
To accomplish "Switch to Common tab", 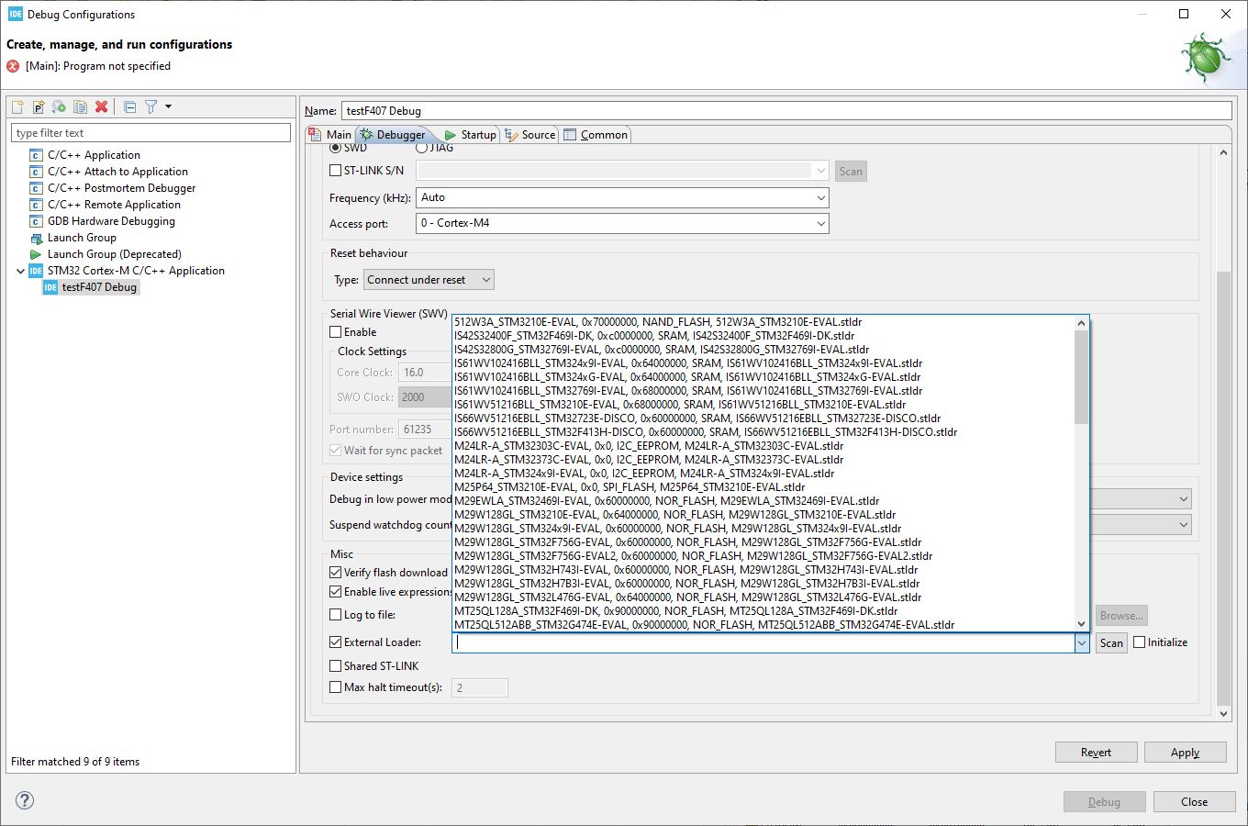I will (596, 135).
